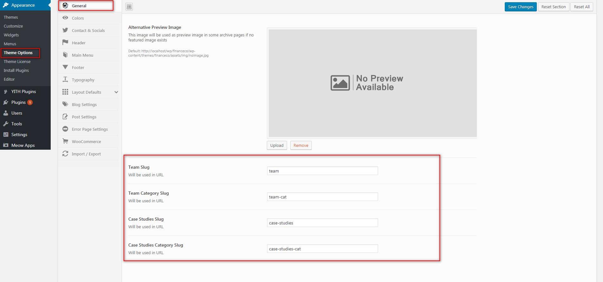Remove the alternative preview image

click(x=301, y=145)
